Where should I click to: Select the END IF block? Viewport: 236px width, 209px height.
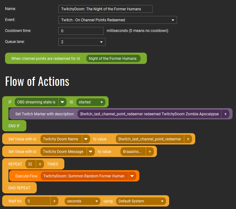[x=14, y=126]
